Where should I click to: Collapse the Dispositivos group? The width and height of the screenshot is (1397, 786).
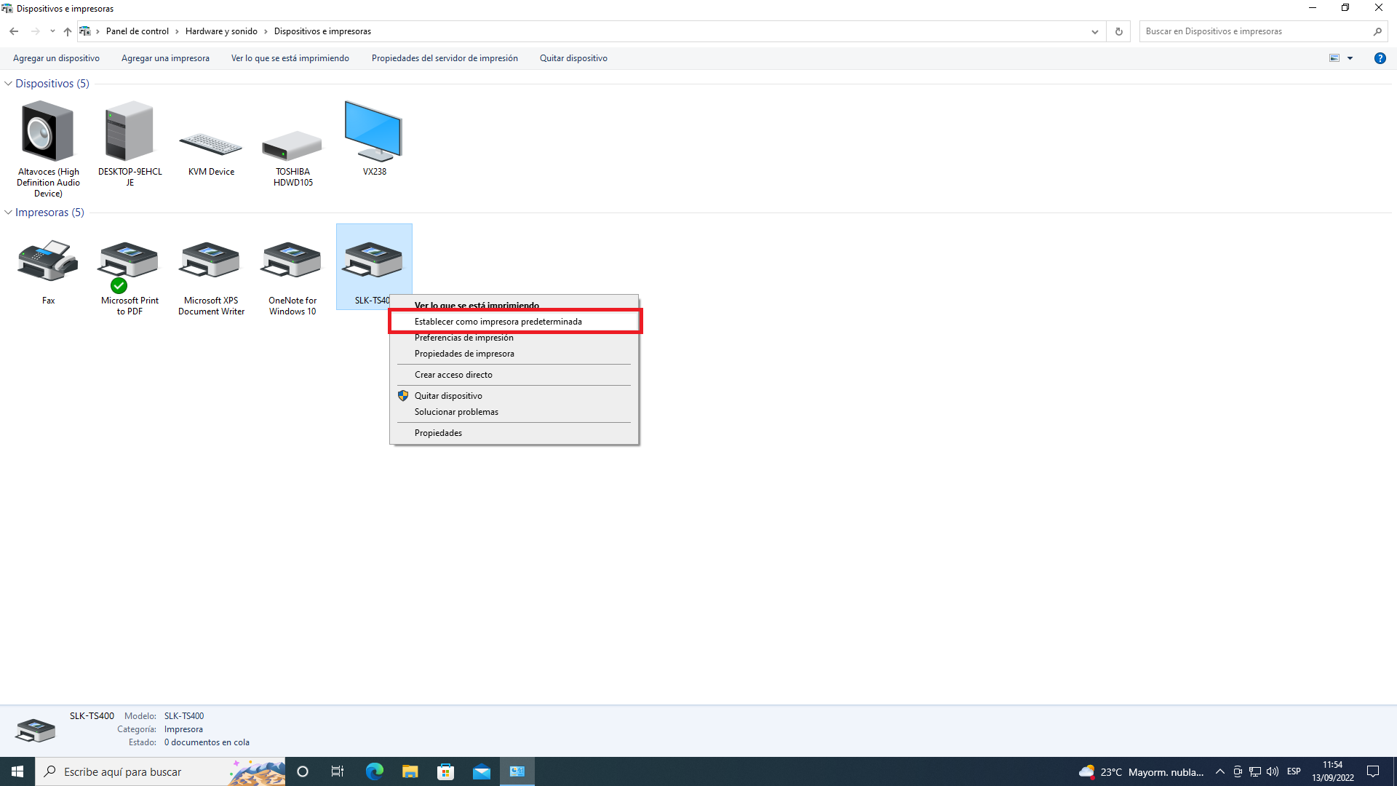coord(8,84)
